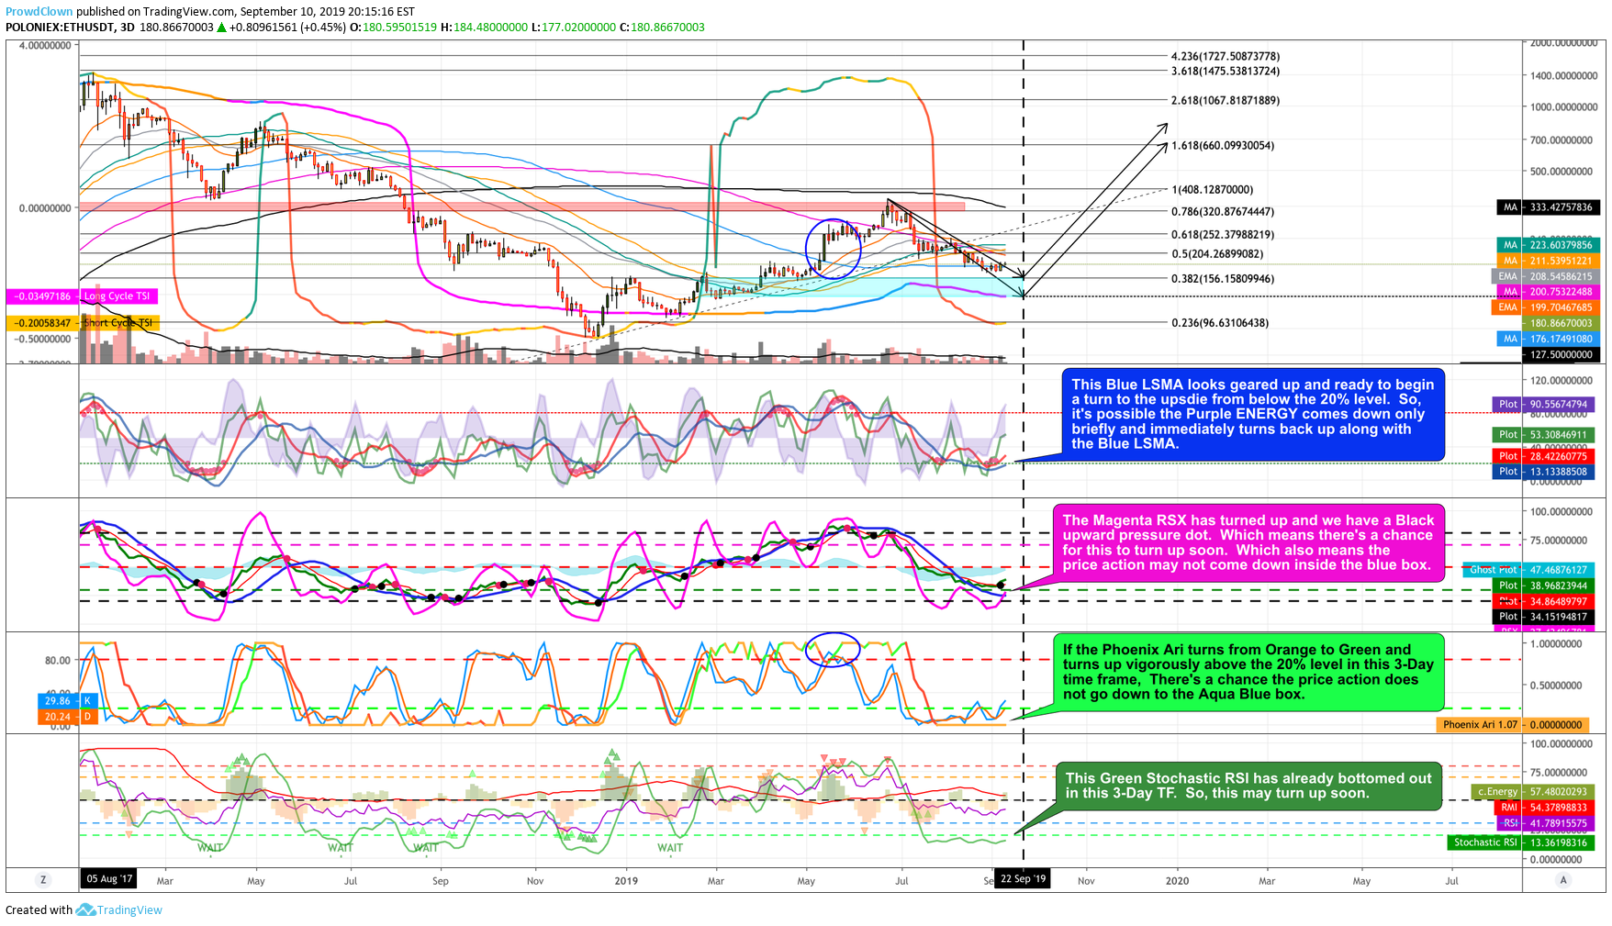
Task: Select the 3.618(1475.53813724) Fibonacci label
Action: (1225, 72)
